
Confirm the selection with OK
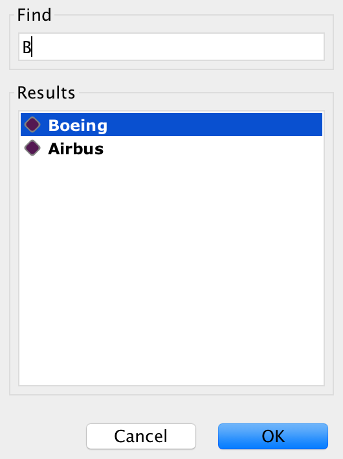(273, 436)
